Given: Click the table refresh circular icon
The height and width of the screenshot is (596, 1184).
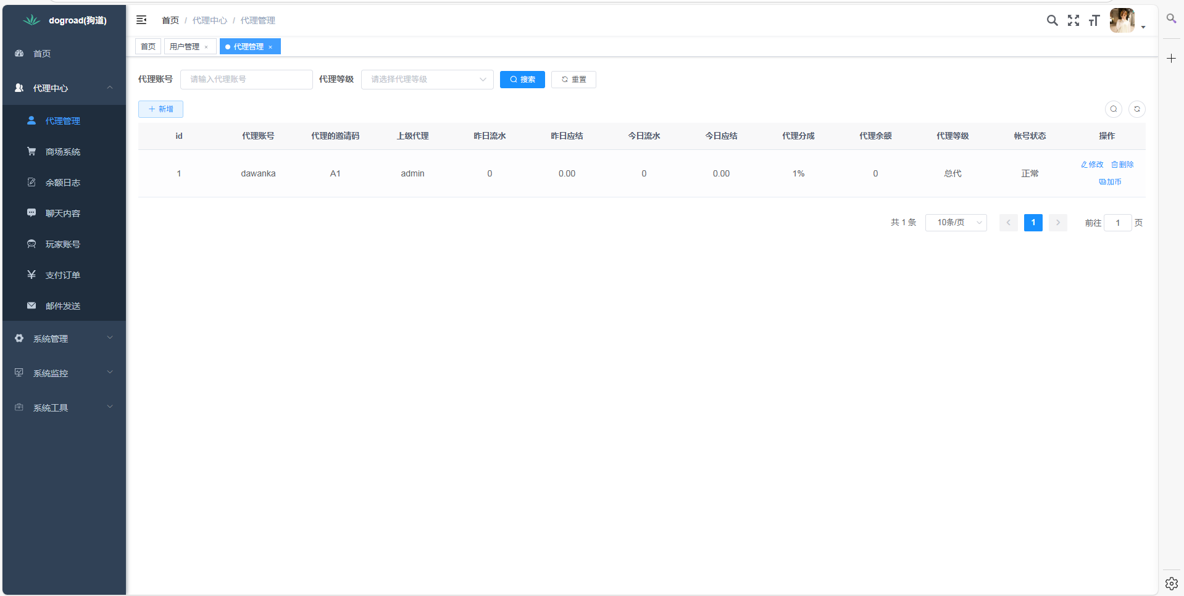Looking at the screenshot, I should coord(1136,109).
